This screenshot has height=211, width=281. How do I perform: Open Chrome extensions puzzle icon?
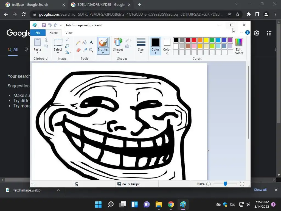click(248, 14)
